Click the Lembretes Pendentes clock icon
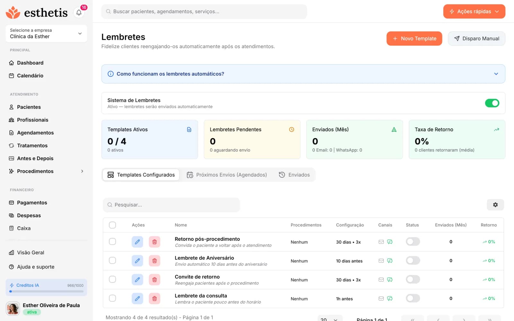Screen dimensions: 514x321 click(292, 129)
